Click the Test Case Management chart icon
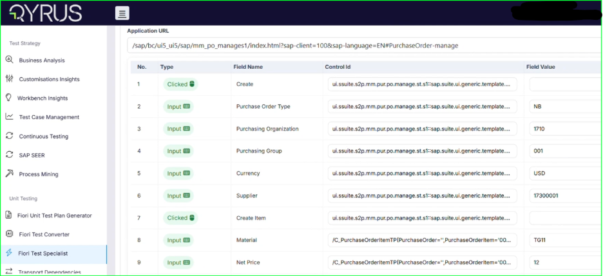 coord(9,117)
